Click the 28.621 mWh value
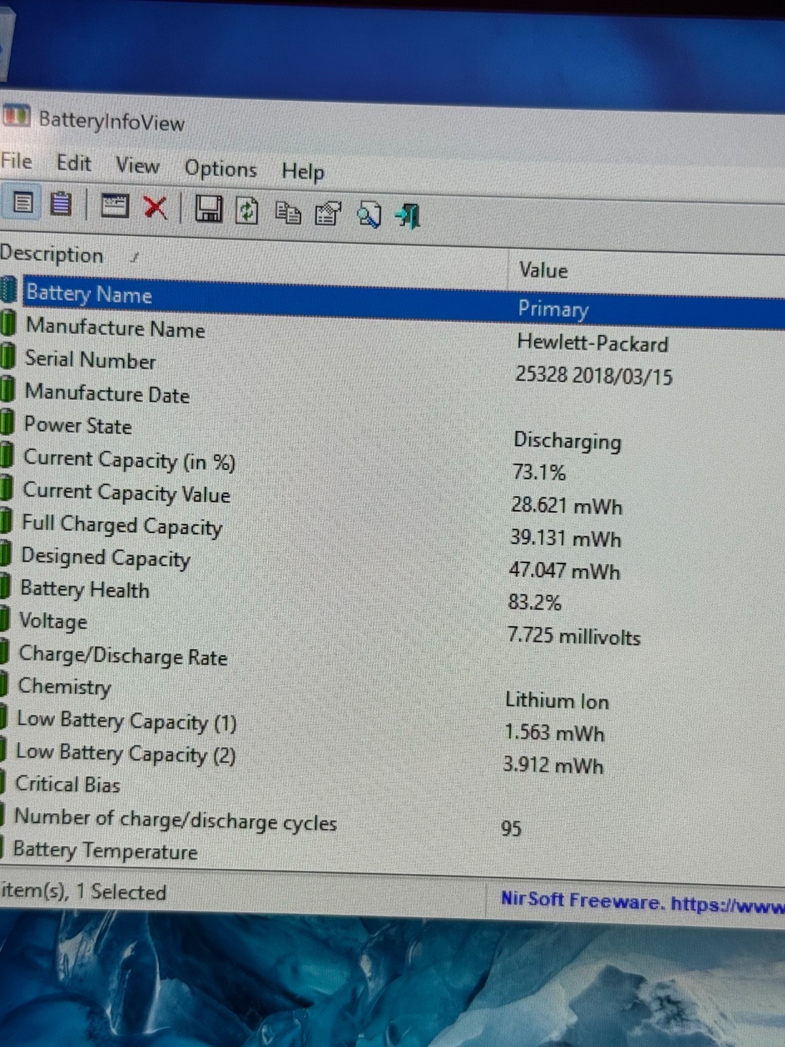The height and width of the screenshot is (1047, 785). (567, 505)
